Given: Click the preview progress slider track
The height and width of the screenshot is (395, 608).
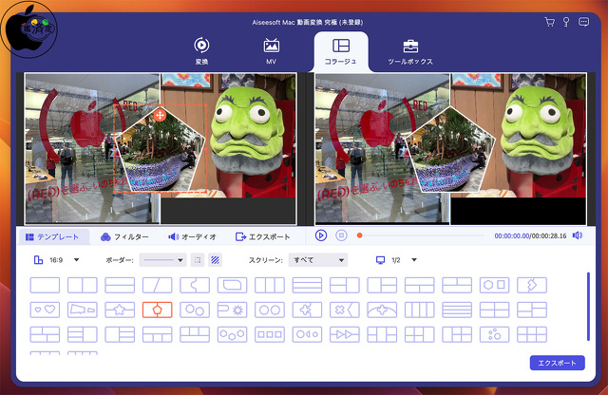Looking at the screenshot, I should click(x=422, y=235).
